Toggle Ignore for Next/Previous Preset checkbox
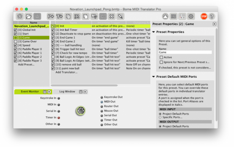This screenshot has width=234, height=147. 161,62
